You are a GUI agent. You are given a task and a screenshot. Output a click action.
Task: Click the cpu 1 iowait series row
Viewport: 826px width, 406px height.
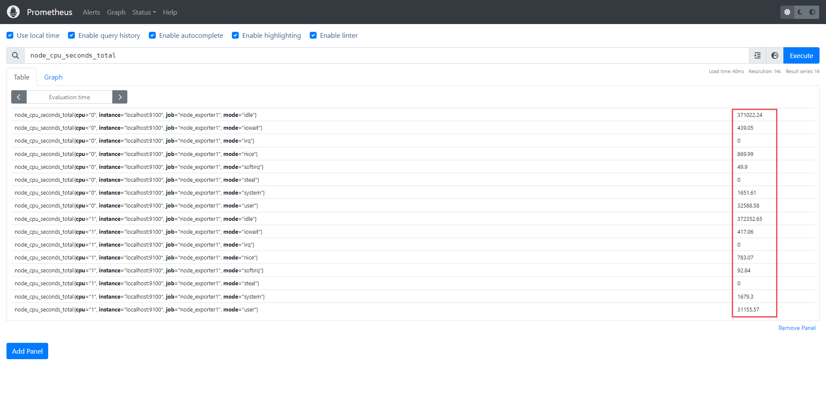(x=413, y=232)
